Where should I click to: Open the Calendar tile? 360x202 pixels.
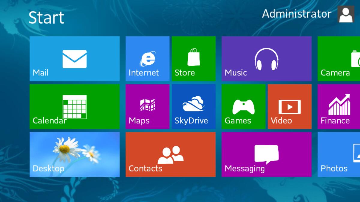74,107
